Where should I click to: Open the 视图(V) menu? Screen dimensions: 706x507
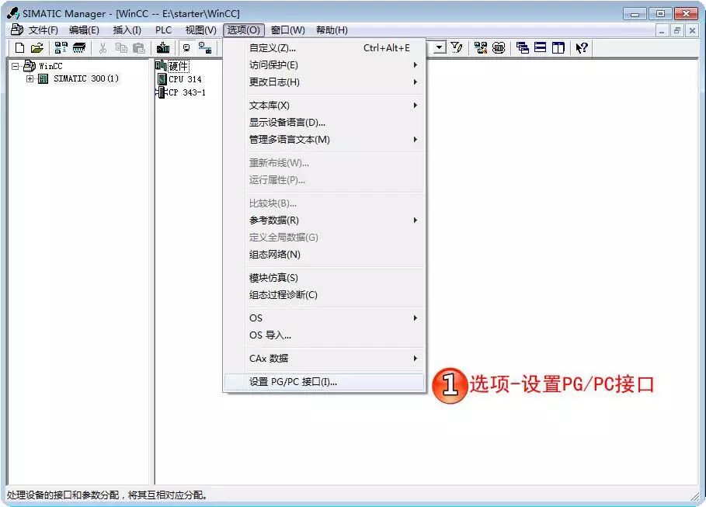201,30
